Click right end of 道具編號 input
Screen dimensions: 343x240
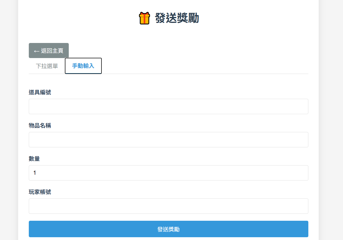pos(302,106)
